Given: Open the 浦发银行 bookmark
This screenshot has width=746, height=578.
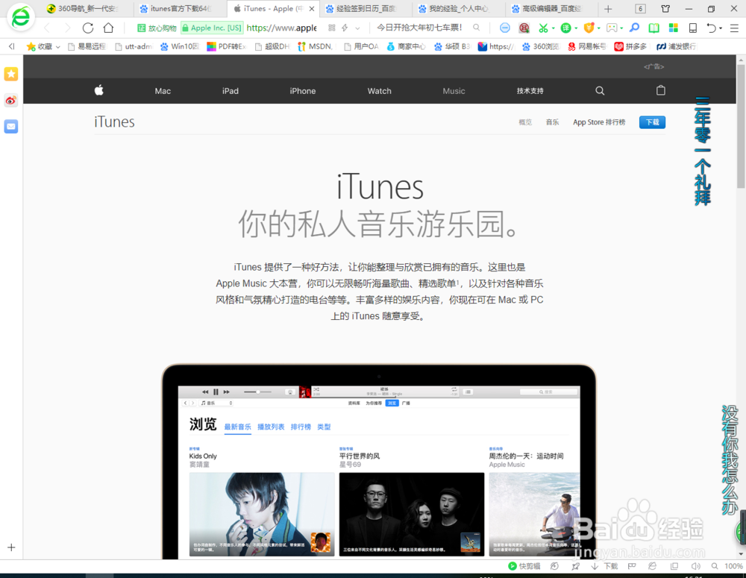Looking at the screenshot, I should [676, 46].
